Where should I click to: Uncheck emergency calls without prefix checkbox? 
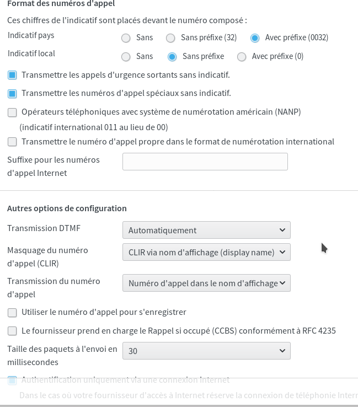[12, 75]
